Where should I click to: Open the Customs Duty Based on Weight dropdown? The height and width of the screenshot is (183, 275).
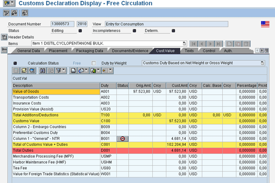pyautogui.click(x=262, y=63)
